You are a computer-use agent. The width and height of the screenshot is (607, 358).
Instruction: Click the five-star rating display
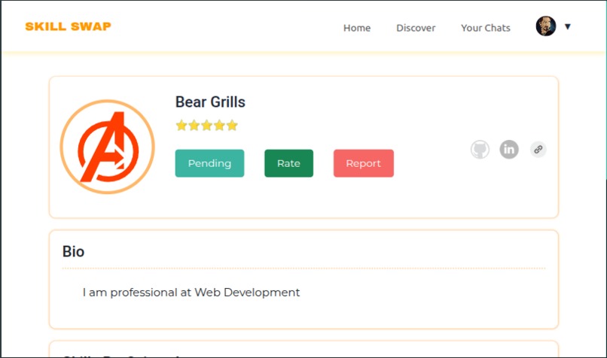pos(206,126)
